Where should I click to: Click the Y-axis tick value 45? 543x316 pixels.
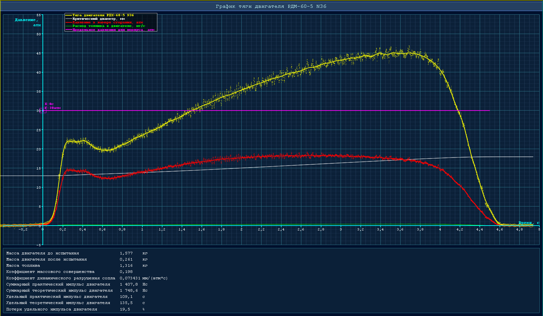[39, 53]
